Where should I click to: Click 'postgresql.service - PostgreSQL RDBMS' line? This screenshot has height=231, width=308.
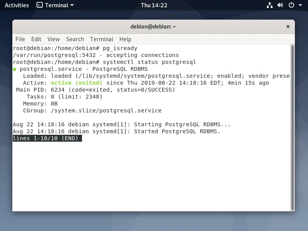[x=84, y=69]
